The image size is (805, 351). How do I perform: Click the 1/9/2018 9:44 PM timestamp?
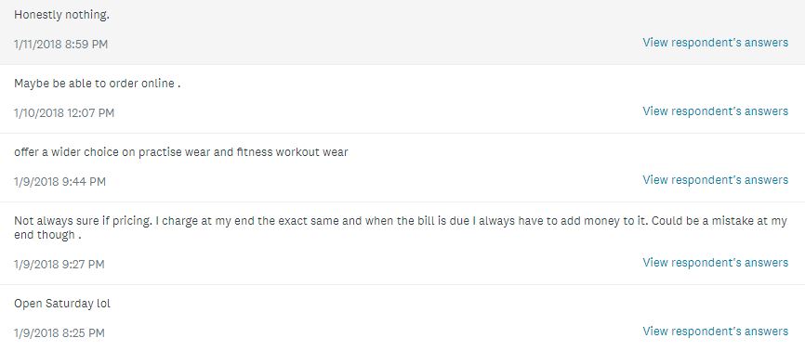point(59,182)
